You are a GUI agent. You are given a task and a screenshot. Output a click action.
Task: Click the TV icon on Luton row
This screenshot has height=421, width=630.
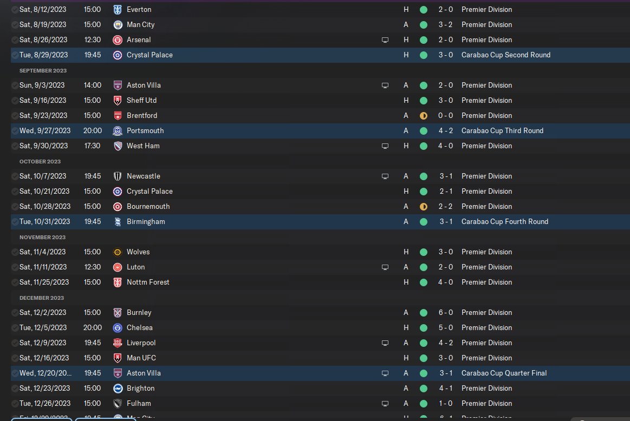click(385, 267)
